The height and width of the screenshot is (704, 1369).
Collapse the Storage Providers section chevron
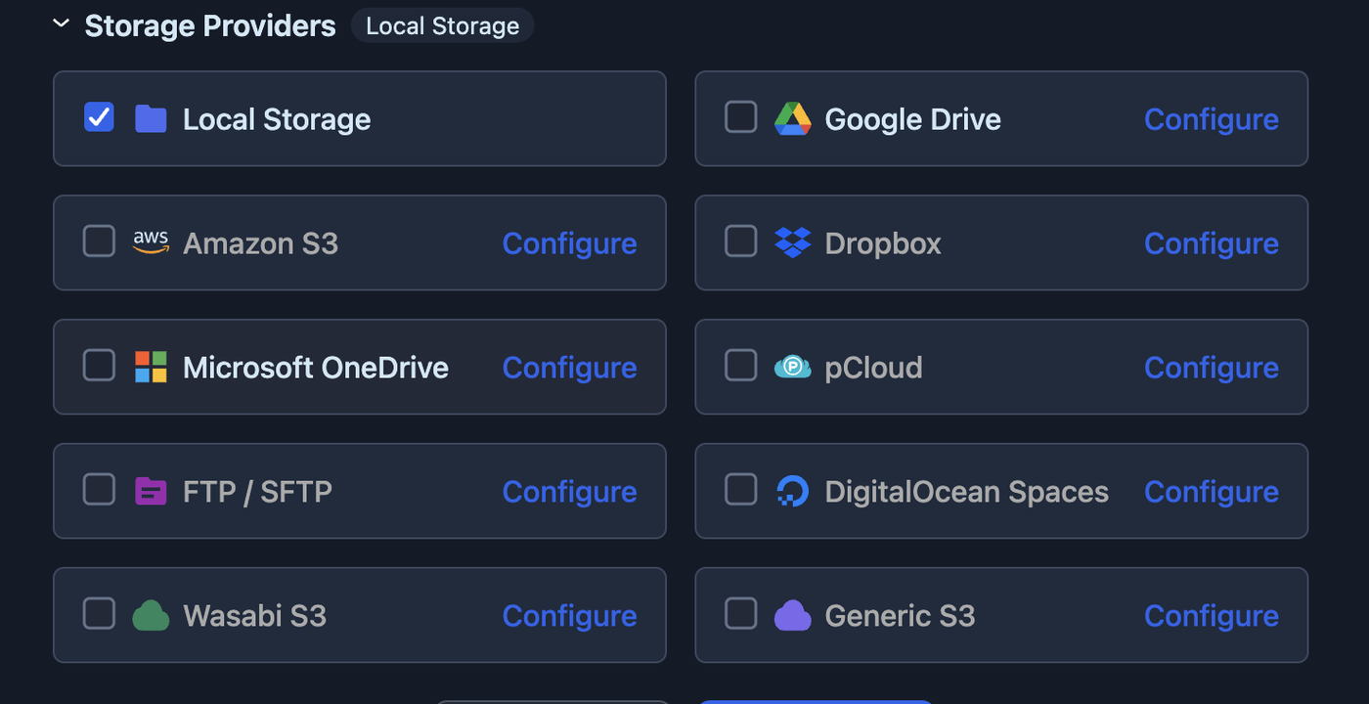point(61,23)
